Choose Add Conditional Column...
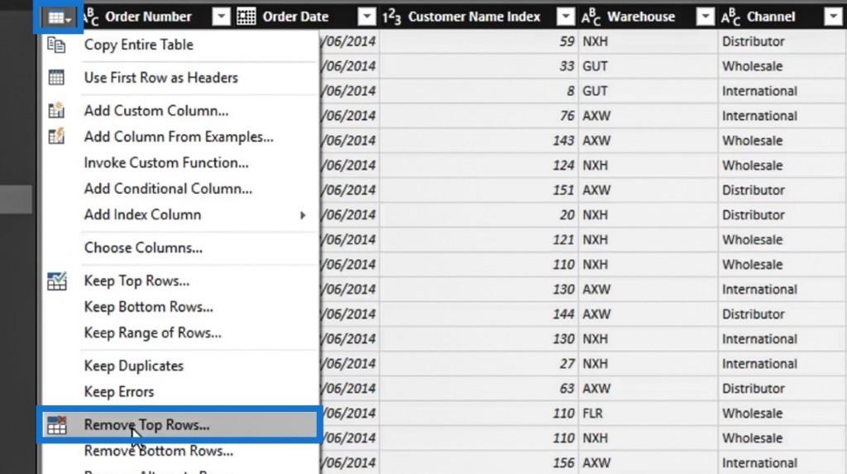 tap(168, 189)
